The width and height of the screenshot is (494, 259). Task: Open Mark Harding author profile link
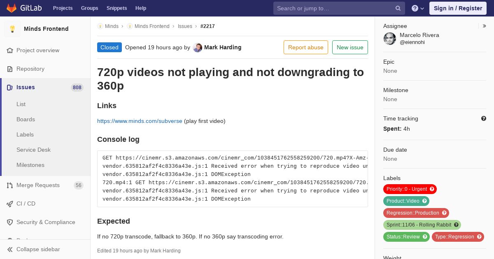click(223, 47)
